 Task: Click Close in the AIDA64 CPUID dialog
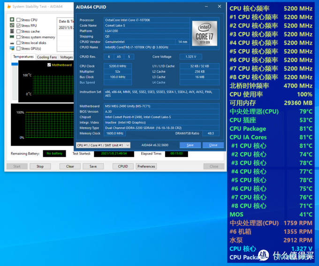(213, 145)
